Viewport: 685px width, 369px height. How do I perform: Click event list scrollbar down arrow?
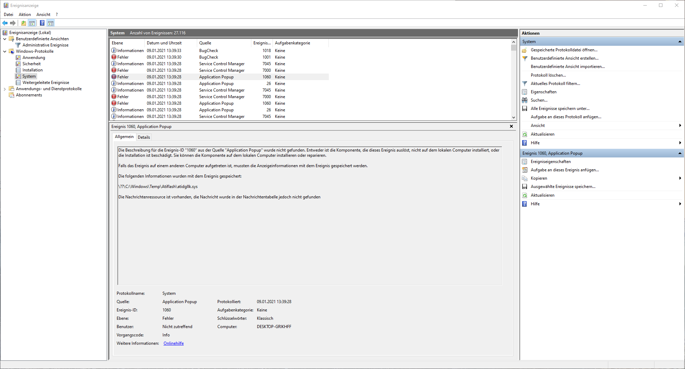tap(513, 118)
